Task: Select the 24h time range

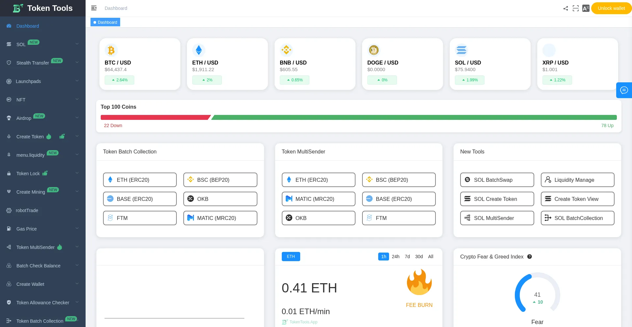Action: [x=396, y=257]
